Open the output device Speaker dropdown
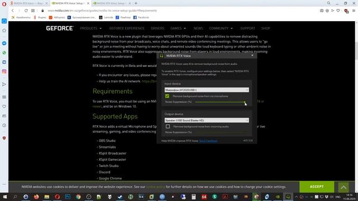This screenshot has width=358, height=201. (206, 120)
